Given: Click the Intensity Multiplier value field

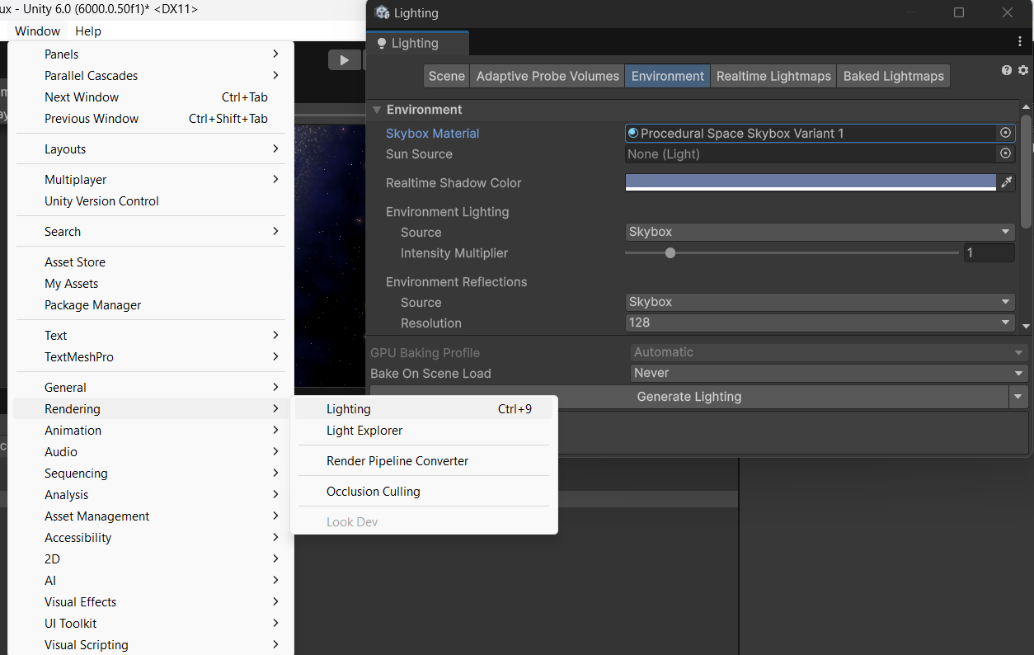Looking at the screenshot, I should 989,253.
